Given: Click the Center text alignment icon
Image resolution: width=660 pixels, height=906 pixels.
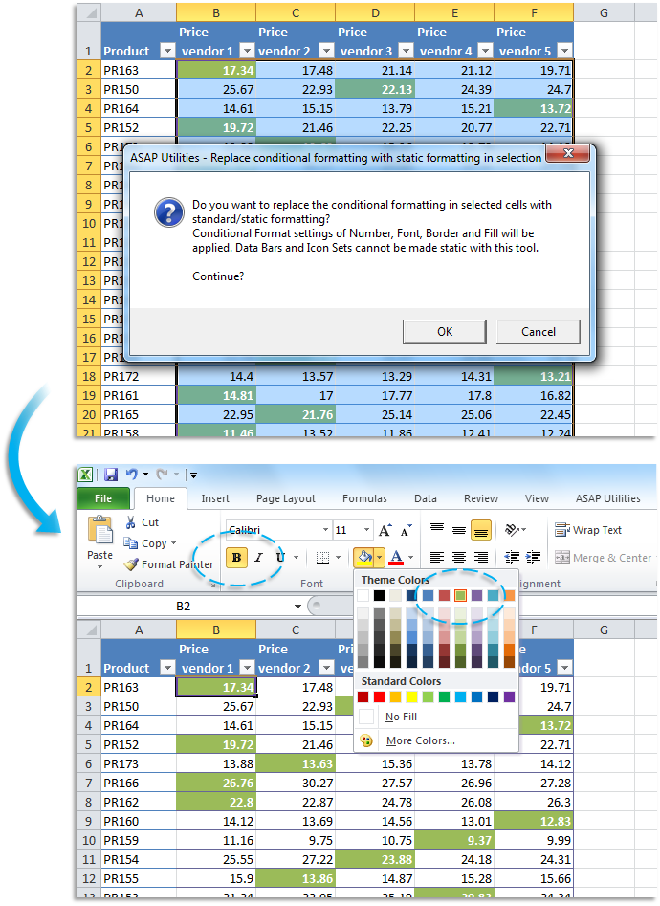Looking at the screenshot, I should click(x=459, y=558).
